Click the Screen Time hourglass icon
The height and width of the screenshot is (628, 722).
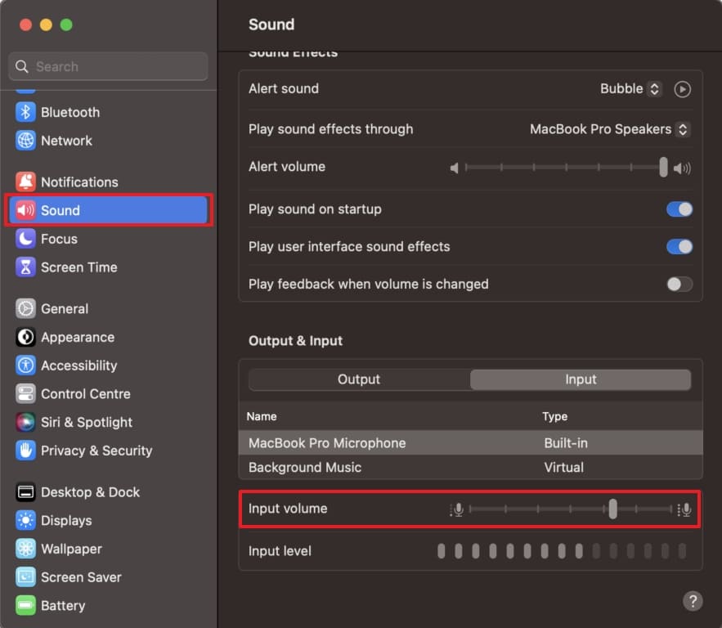coord(25,267)
